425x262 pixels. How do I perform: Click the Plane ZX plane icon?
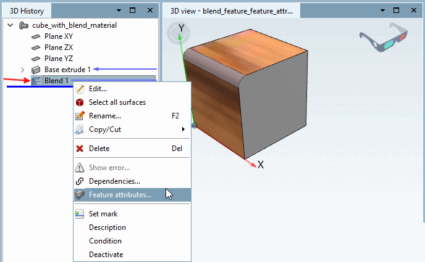pos(36,47)
